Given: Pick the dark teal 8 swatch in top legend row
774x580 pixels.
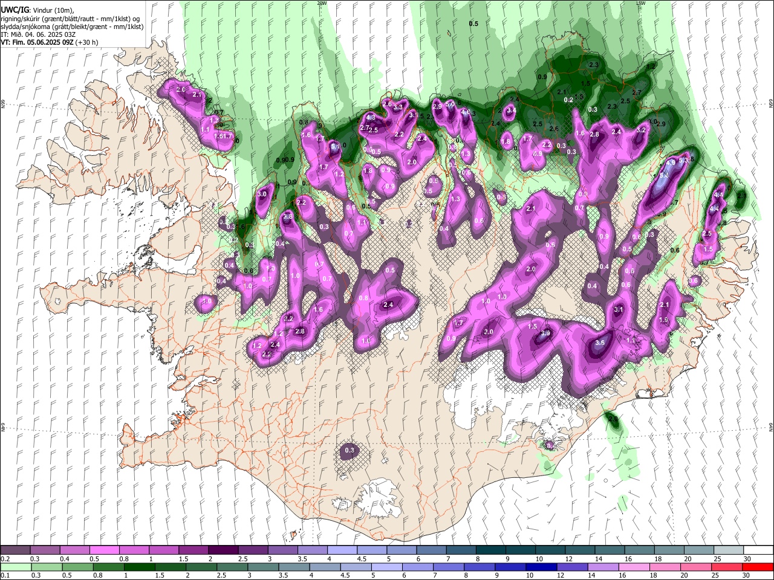Looking at the screenshot, I should coord(490,550).
